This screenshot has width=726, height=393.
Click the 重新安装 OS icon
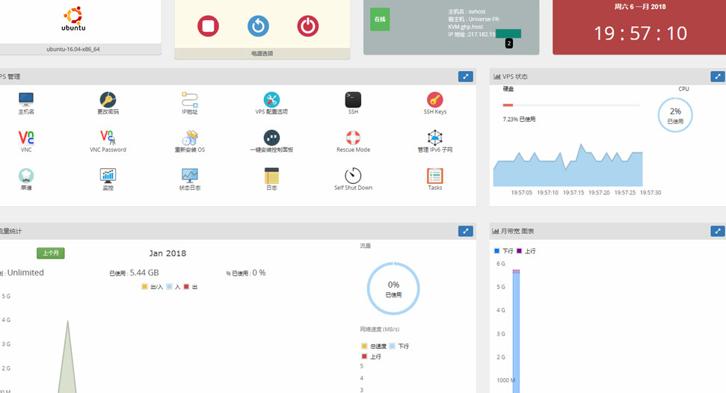point(189,138)
